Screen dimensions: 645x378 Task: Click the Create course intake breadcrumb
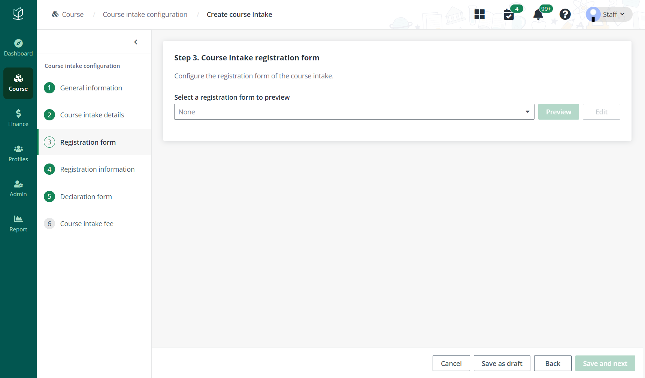pyautogui.click(x=239, y=14)
